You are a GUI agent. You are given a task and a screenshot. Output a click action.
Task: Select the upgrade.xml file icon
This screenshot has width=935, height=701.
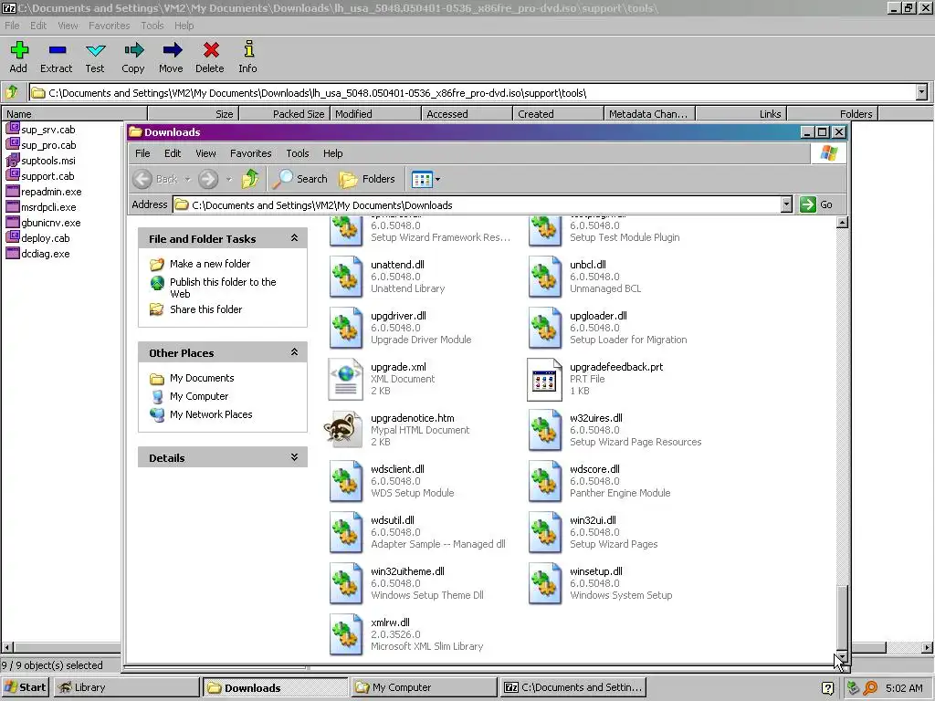(x=346, y=379)
